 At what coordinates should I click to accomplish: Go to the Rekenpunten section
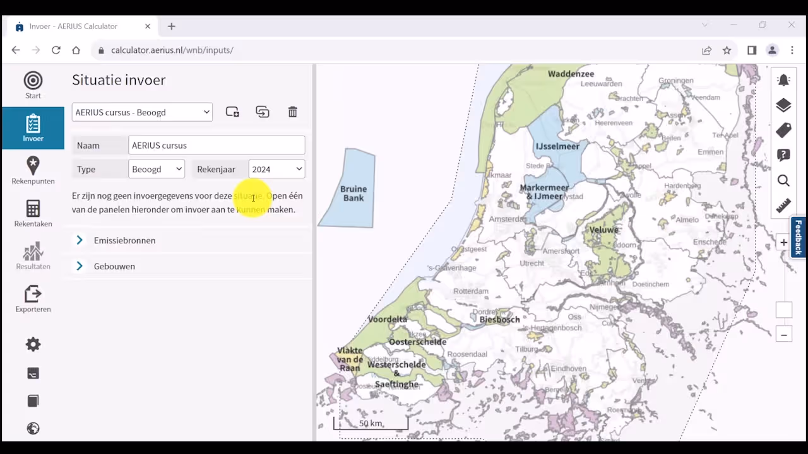coord(33,171)
